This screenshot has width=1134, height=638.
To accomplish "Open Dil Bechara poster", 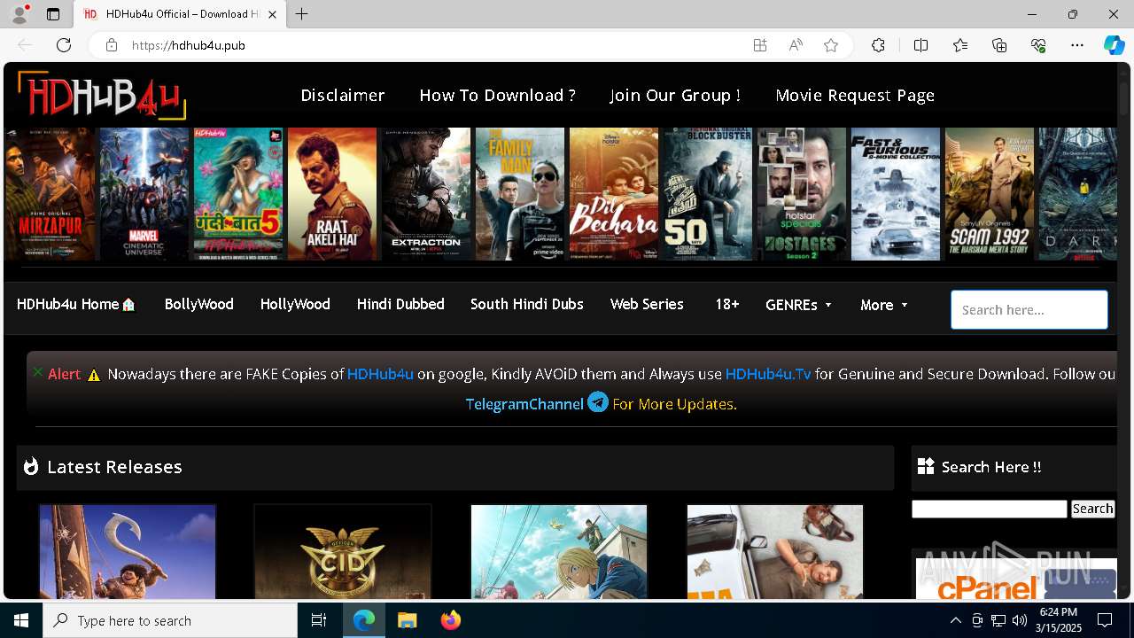I will click(x=614, y=194).
